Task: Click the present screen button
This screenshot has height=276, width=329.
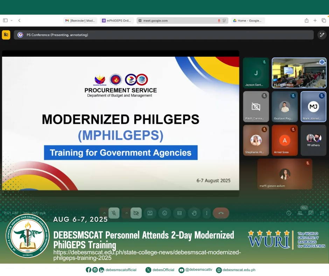Action: click(150, 213)
